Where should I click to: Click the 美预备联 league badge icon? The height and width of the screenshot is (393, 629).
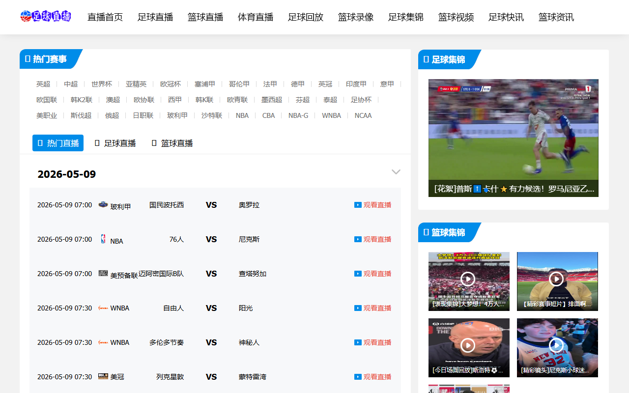pyautogui.click(x=103, y=273)
